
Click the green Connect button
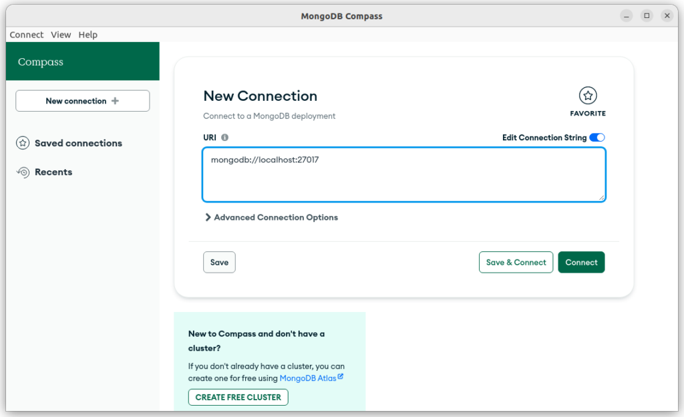pos(582,262)
